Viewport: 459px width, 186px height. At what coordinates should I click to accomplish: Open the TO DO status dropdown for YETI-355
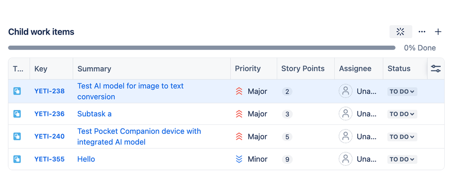[402, 159]
